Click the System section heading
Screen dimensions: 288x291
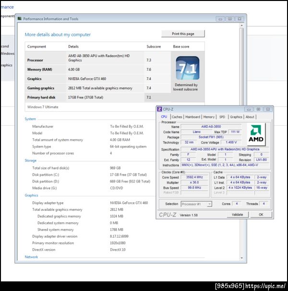[x=30, y=119]
